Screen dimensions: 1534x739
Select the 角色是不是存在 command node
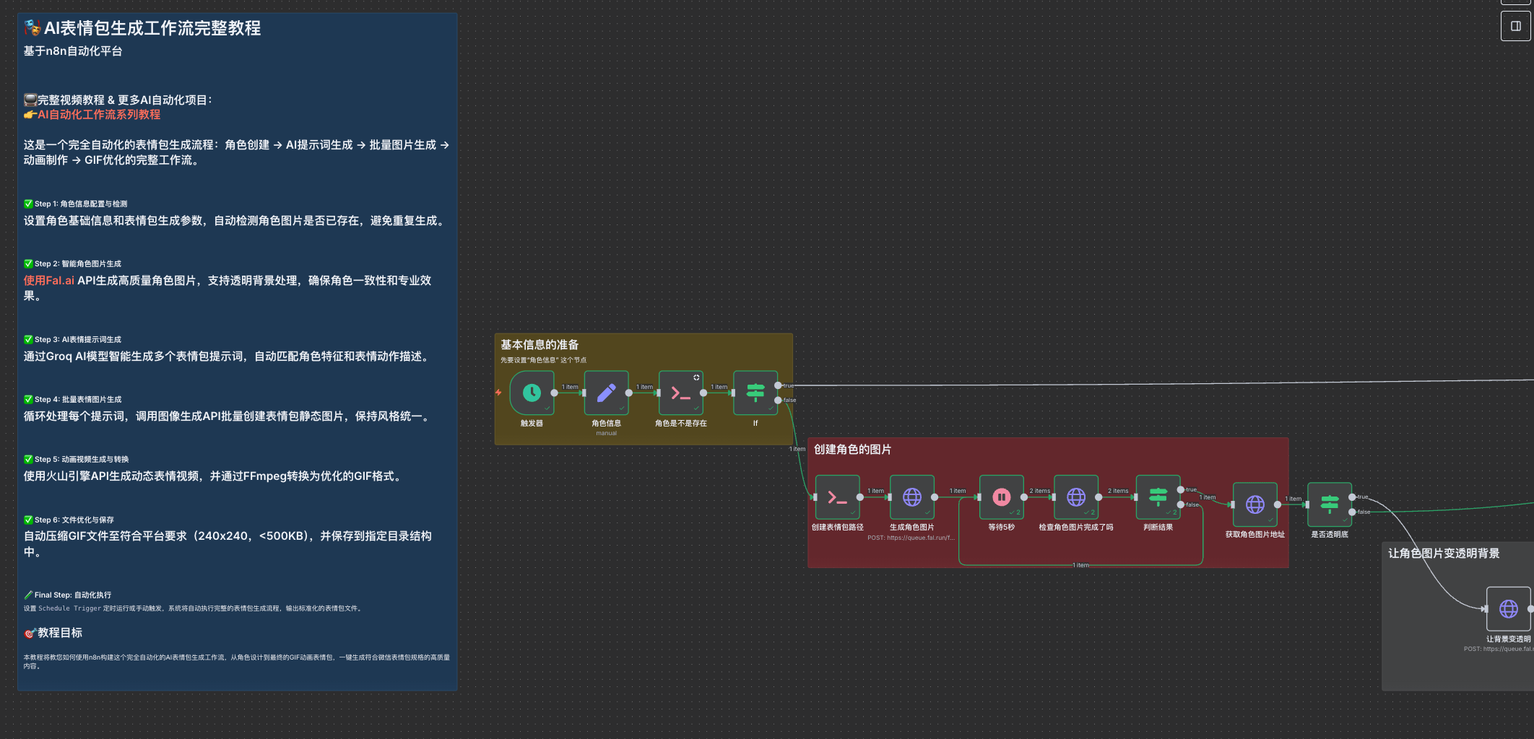680,393
